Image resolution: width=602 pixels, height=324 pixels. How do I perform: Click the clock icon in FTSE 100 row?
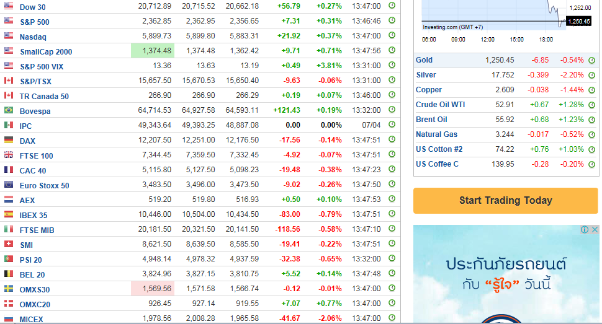point(392,154)
